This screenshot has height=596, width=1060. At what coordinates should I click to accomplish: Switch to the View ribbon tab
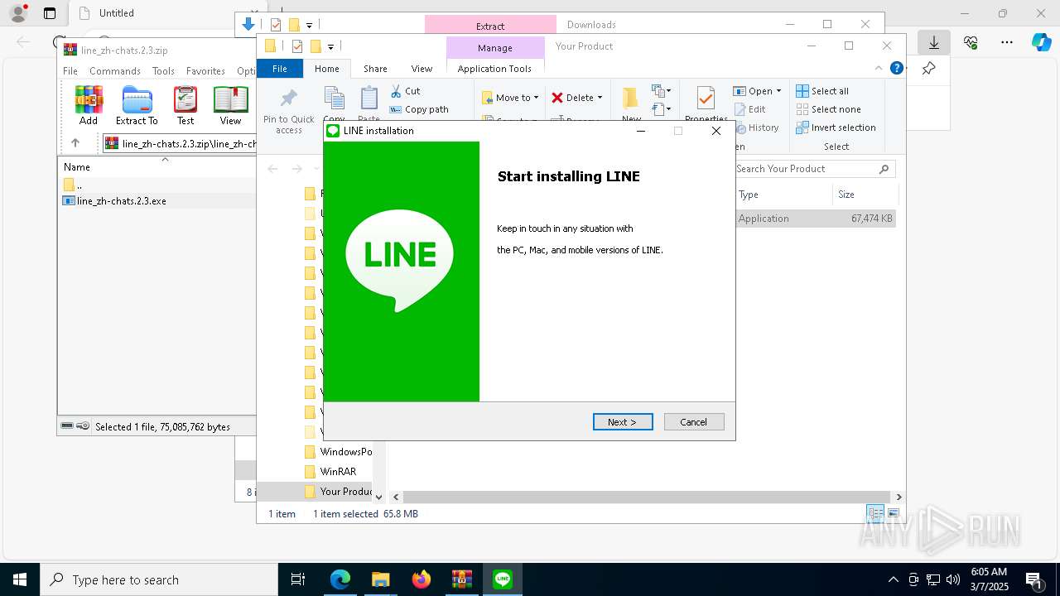coord(422,69)
